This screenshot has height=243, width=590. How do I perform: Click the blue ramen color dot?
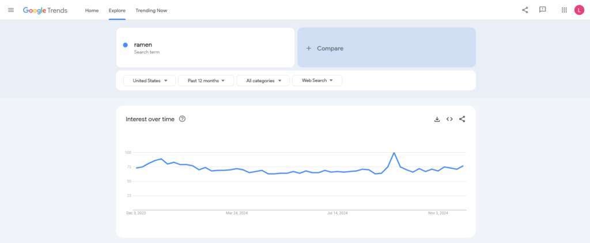click(125, 45)
